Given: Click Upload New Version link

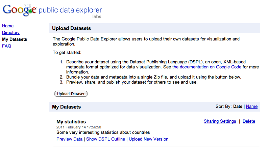Looking at the screenshot, I should point(148,139).
